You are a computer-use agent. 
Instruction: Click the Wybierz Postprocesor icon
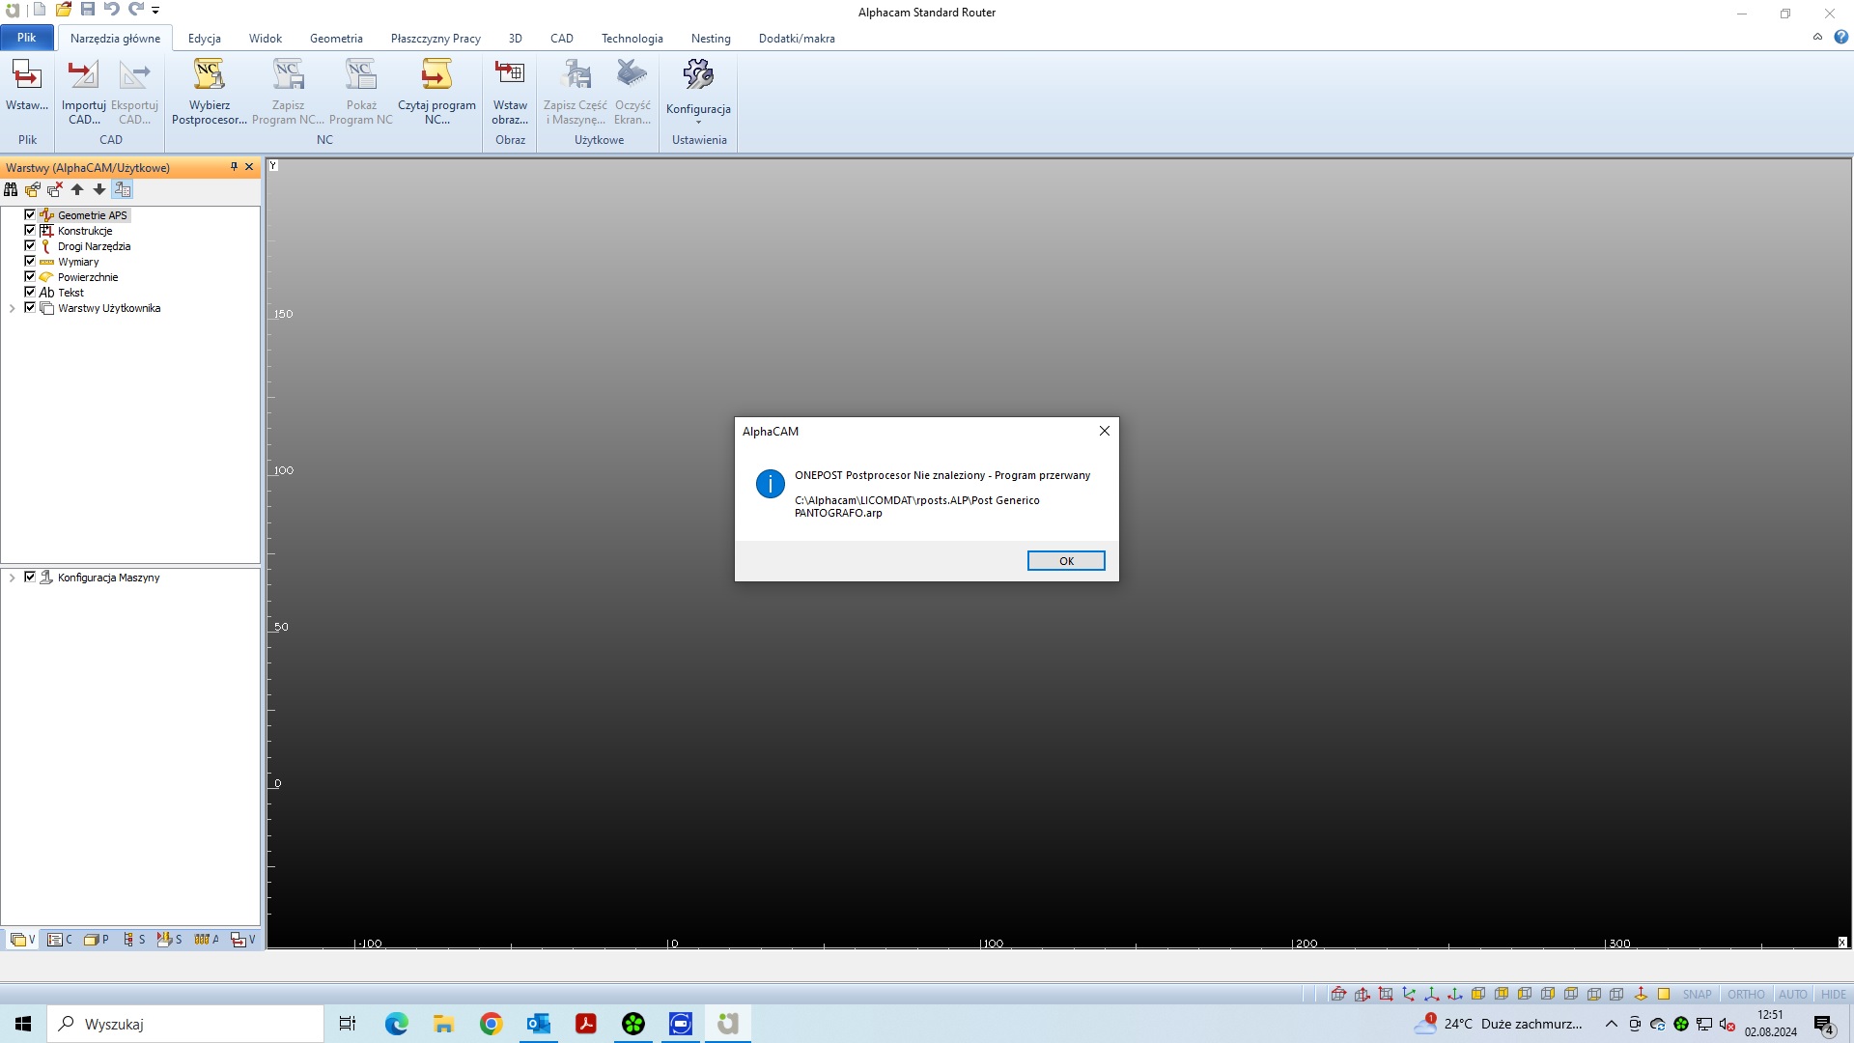209,75
